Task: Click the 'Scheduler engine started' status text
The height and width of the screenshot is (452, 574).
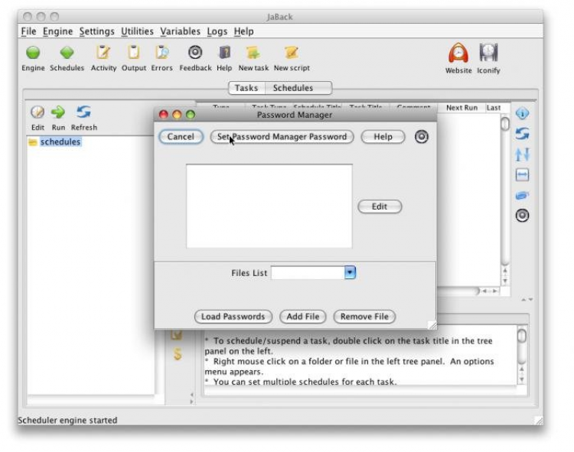Action: pyautogui.click(x=67, y=420)
